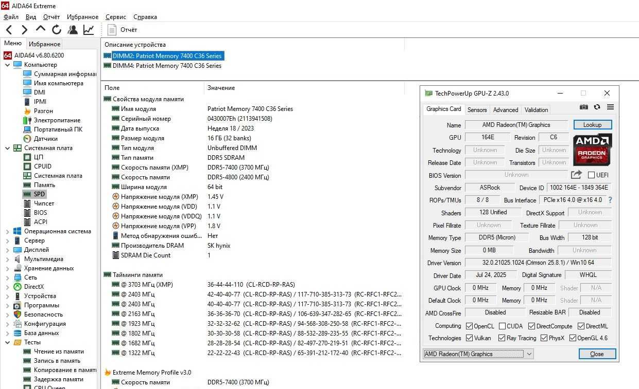
Task: Select the ACPI tree item
Action: coord(35,222)
